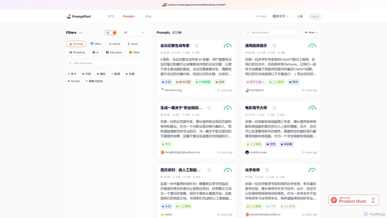Click score gauge 98 on 职业规划 card
This screenshot has height=218, width=387.
tap(228, 108)
